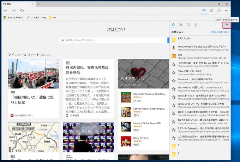Image resolution: width=240 pixels, height=162 pixels.
Task: Click the ソニー銀行 favorites bar item
Action: pyautogui.click(x=37, y=17)
